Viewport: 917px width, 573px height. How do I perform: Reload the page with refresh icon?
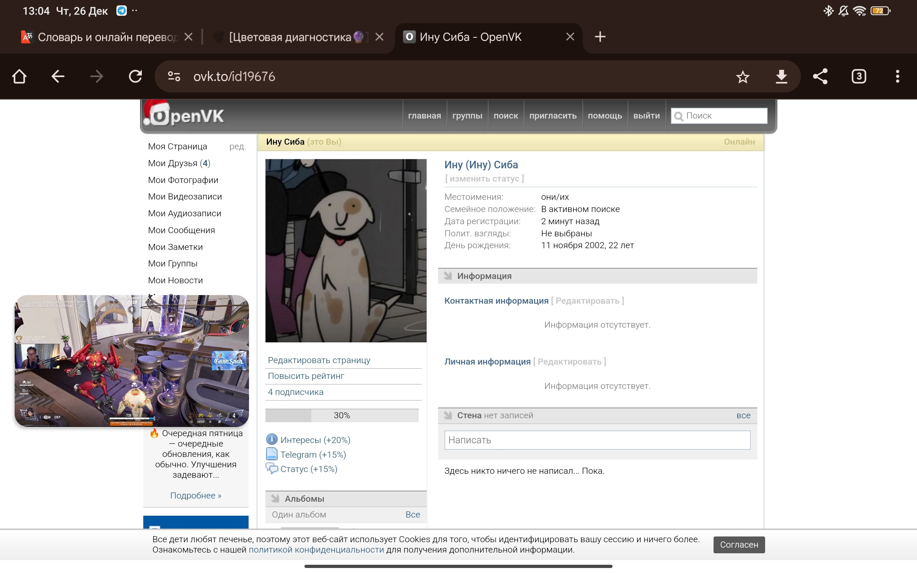[135, 77]
